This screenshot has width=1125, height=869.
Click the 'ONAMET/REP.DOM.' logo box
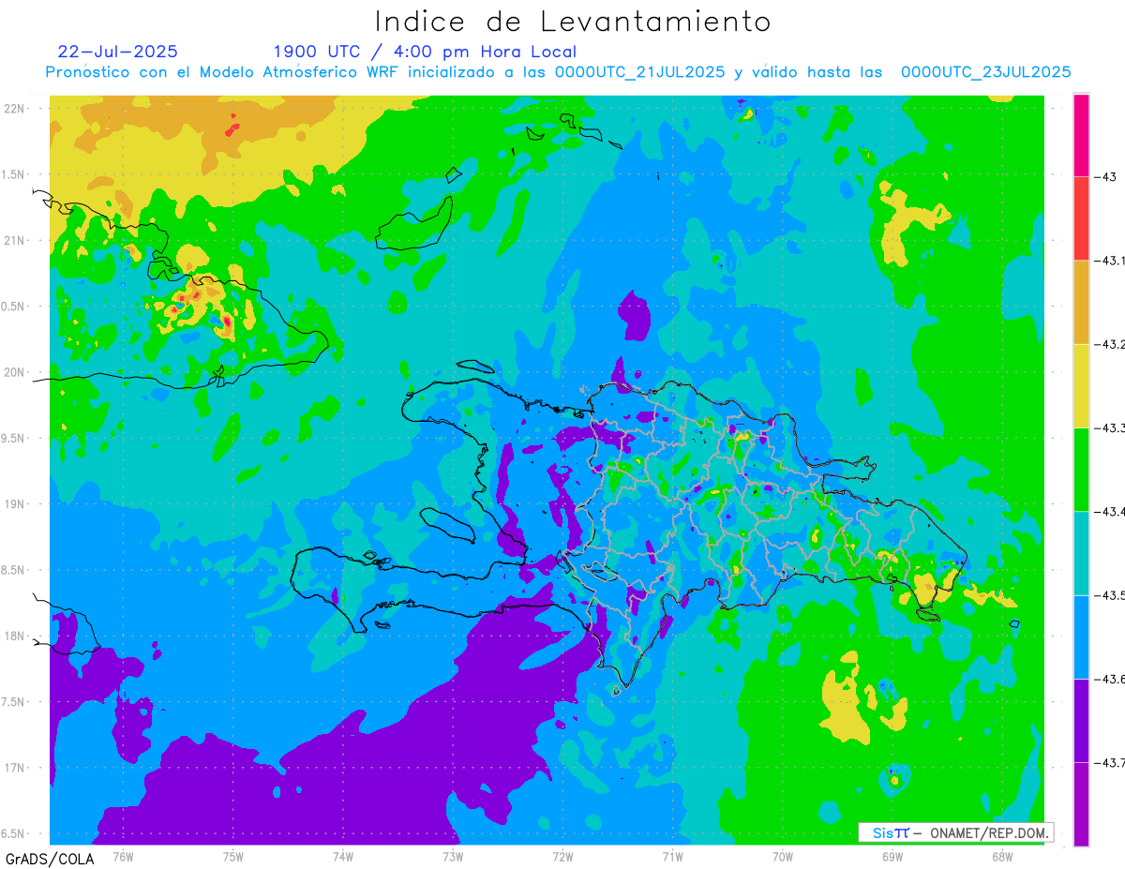coord(956,832)
